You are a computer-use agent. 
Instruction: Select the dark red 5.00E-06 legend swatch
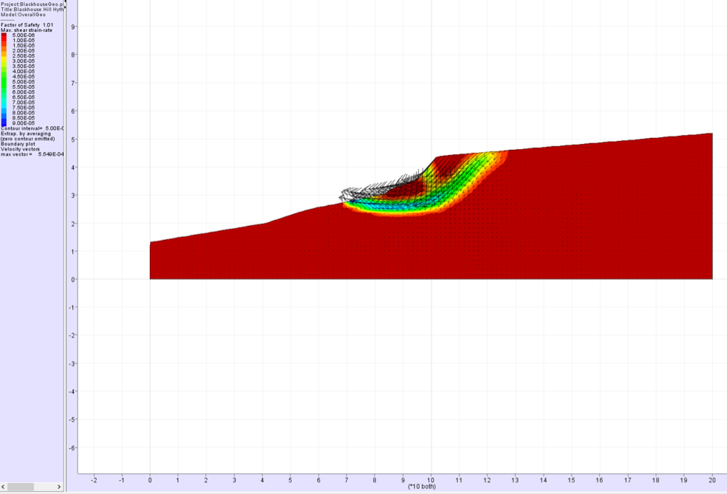coord(4,35)
